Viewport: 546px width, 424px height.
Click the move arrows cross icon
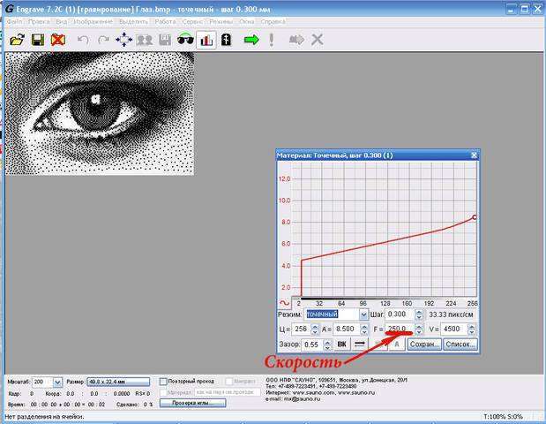click(x=124, y=40)
